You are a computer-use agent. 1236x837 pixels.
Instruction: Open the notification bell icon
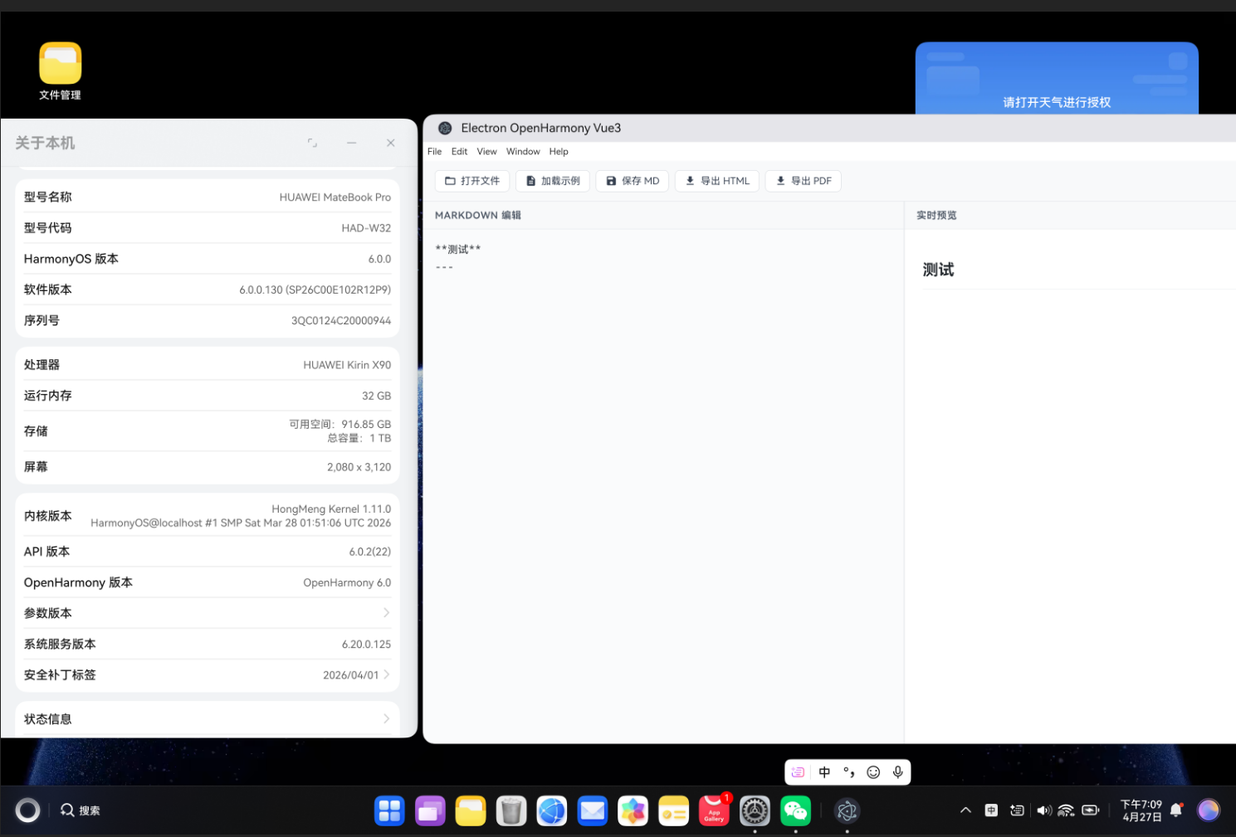1176,810
